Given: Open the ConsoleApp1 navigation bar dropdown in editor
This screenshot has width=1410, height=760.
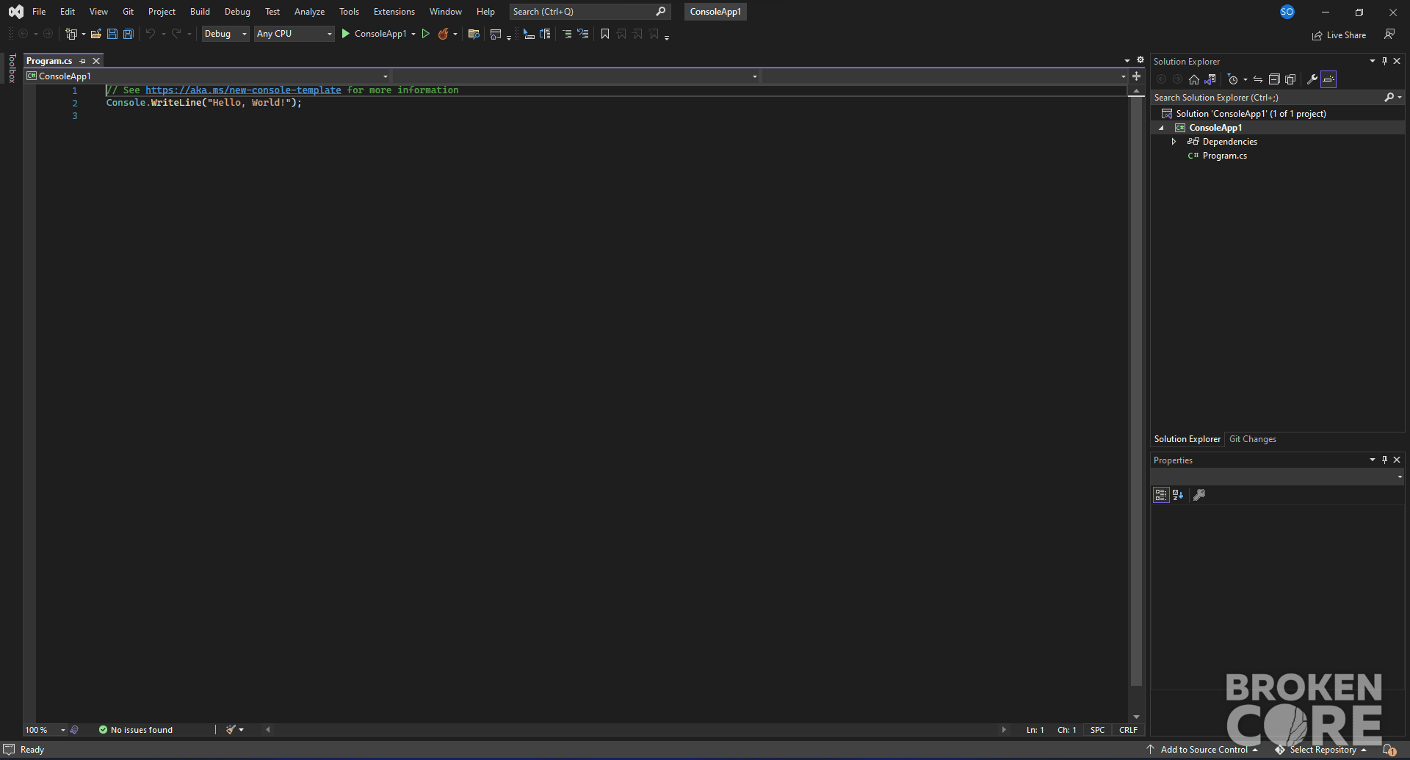Looking at the screenshot, I should coord(207,76).
